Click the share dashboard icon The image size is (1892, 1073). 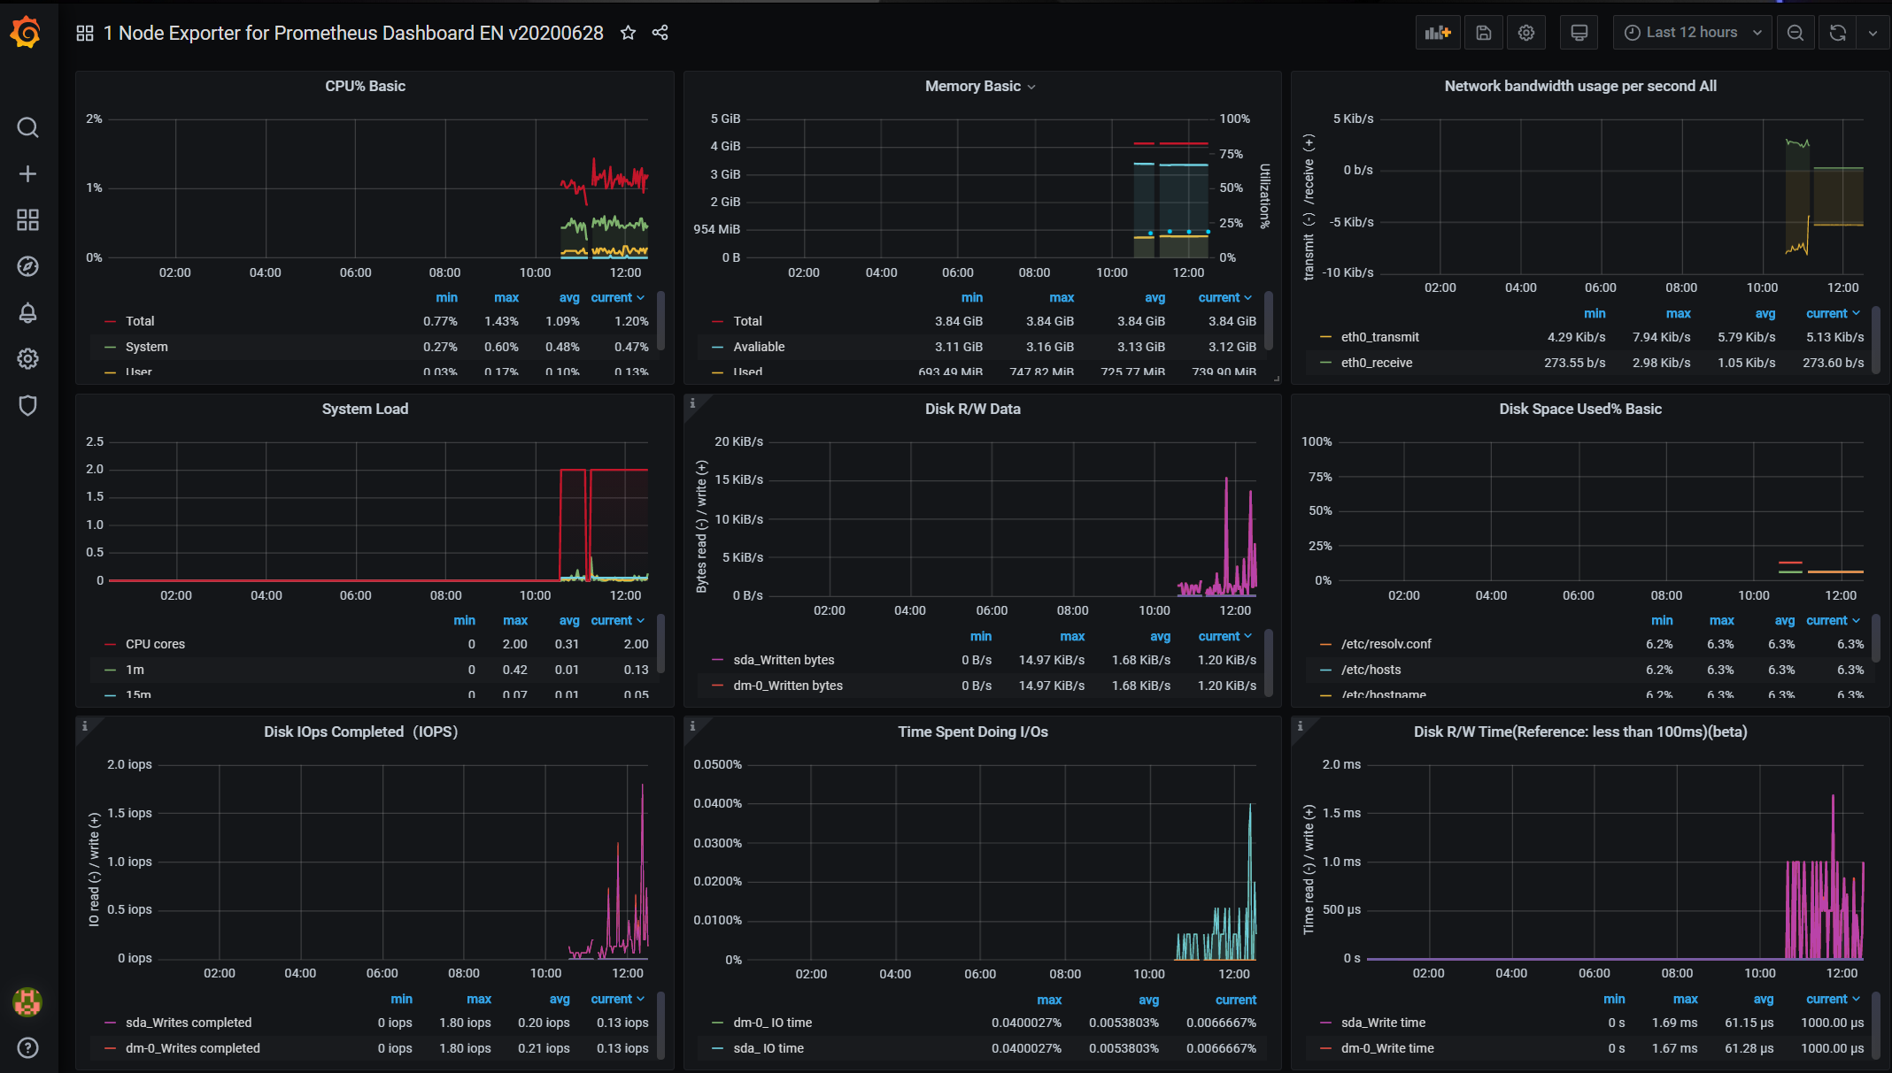pyautogui.click(x=660, y=33)
